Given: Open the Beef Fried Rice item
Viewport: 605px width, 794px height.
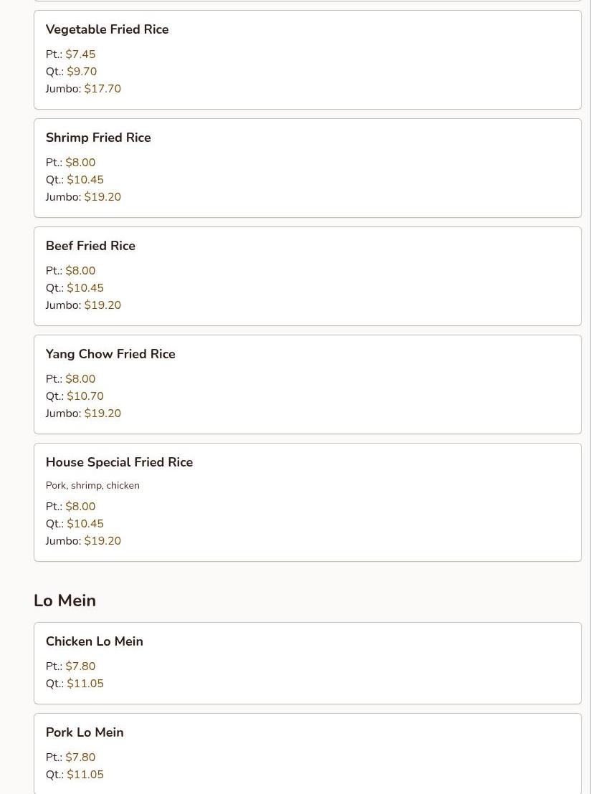Looking at the screenshot, I should click(x=90, y=246).
